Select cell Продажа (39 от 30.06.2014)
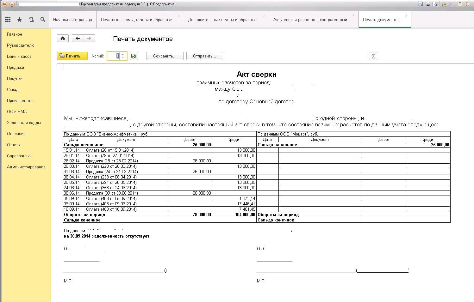This screenshot has width=474, height=302. (127, 193)
